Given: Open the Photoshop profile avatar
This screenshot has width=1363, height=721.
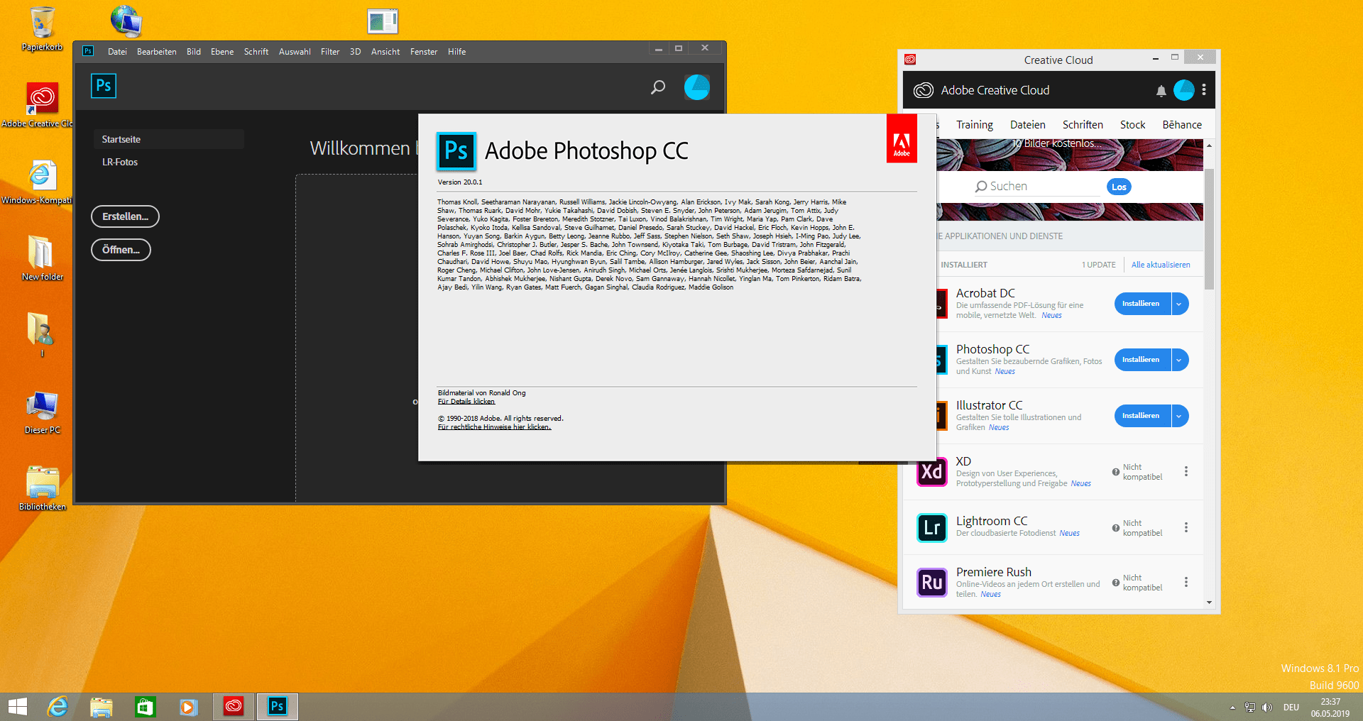Looking at the screenshot, I should [x=696, y=87].
